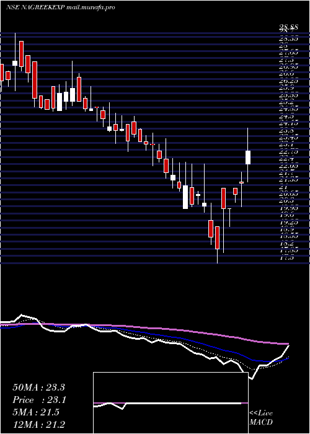Click the 26.25 price axis label
The image size is (310, 434).
click(x=288, y=81)
